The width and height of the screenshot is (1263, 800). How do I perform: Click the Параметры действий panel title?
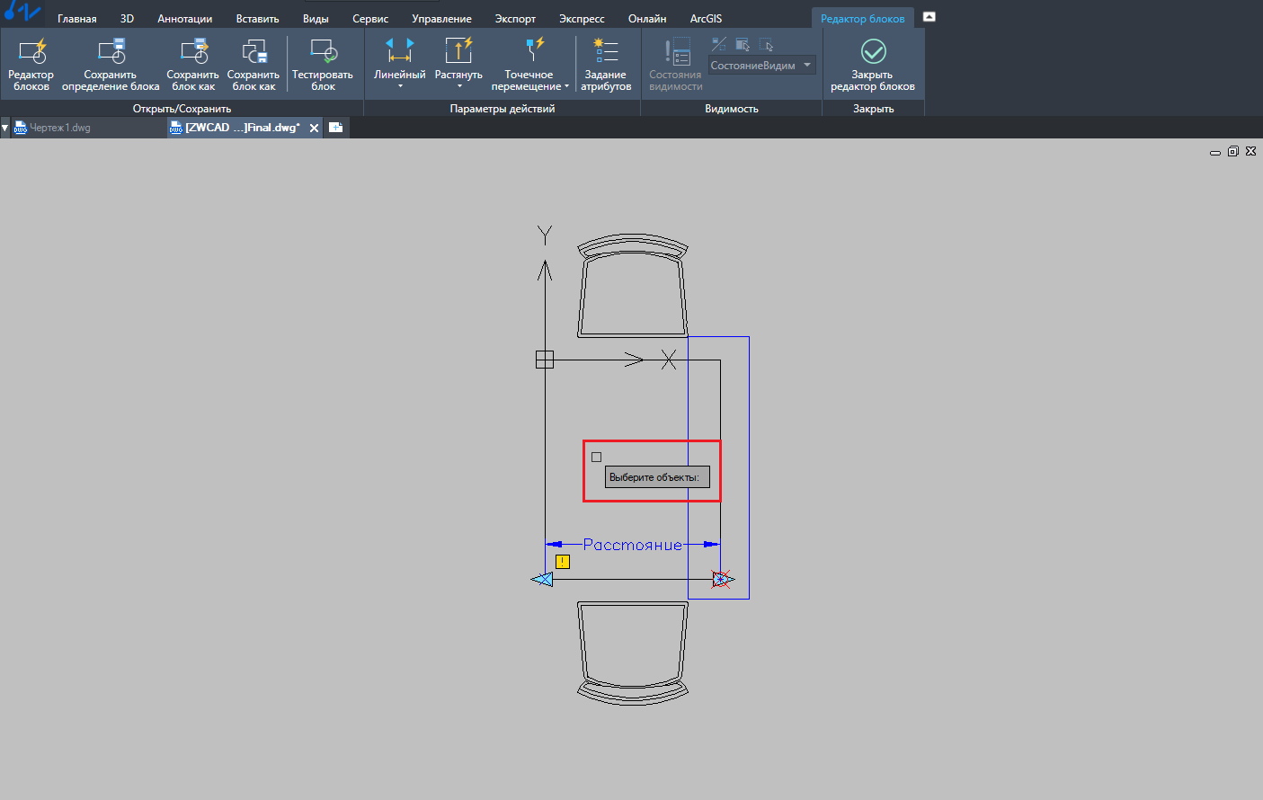[x=503, y=109]
